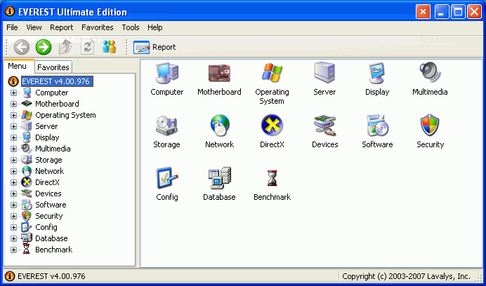
Task: Expand the Devices tree node
Action: pos(13,193)
